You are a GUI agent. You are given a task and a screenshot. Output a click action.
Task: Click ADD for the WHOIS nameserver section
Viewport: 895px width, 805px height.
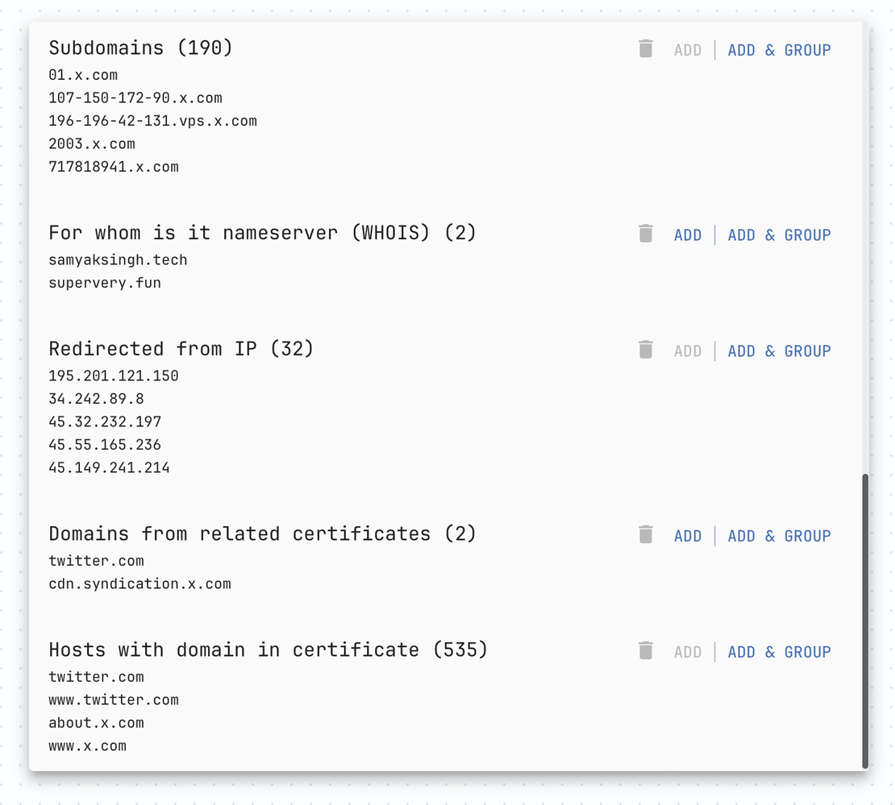point(688,234)
